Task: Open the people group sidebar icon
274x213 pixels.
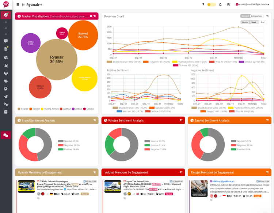Action: pyautogui.click(x=6, y=74)
